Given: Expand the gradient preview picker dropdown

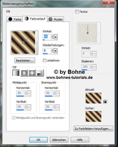Looking at the screenshot, I should click(37, 43).
